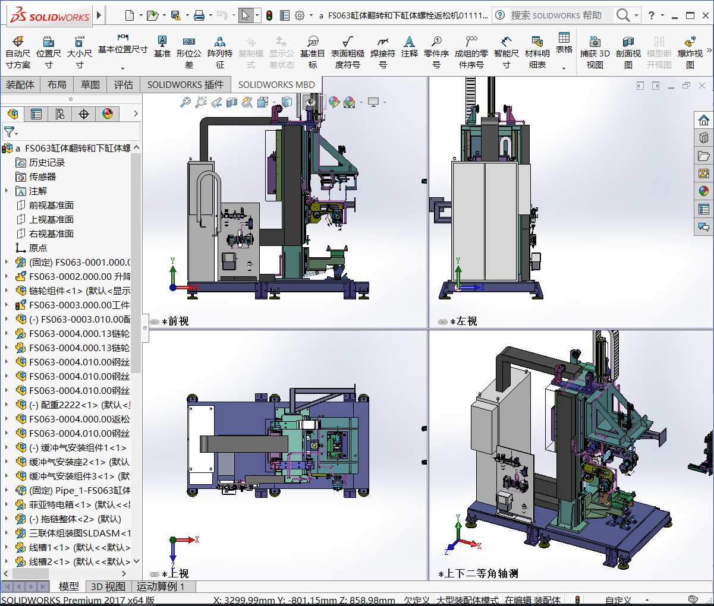The width and height of the screenshot is (714, 606).
Task: Click the 捕获 3D 视图 tool
Action: tap(595, 52)
